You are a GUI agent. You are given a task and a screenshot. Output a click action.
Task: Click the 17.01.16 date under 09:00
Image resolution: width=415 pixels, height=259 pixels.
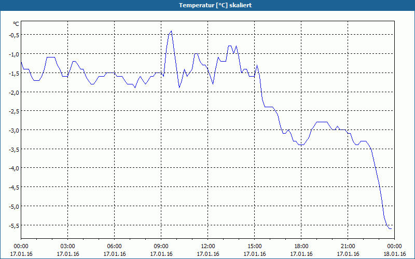click(161, 254)
